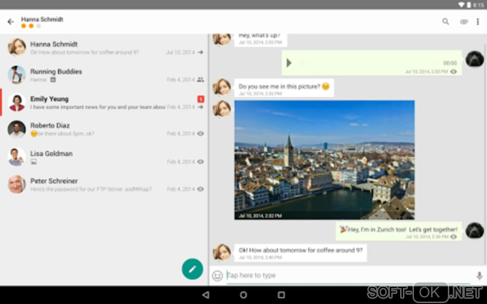487x304 pixels.
Task: Tap the microphone icon to record voice
Action: click(479, 275)
